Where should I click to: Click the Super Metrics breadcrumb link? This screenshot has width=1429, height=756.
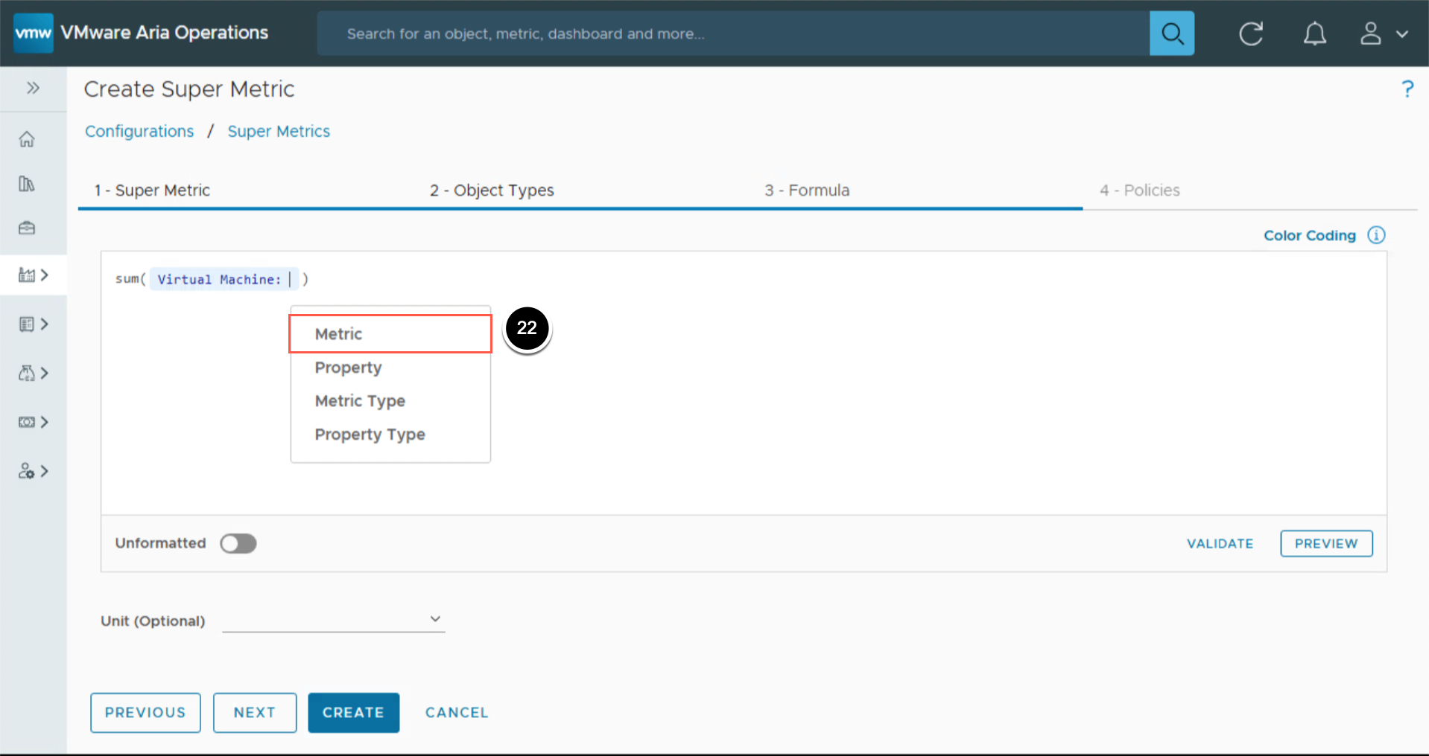(x=279, y=132)
